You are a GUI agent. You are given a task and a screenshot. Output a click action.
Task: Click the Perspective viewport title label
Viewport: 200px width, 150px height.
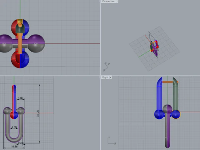pyautogui.click(x=108, y=1)
